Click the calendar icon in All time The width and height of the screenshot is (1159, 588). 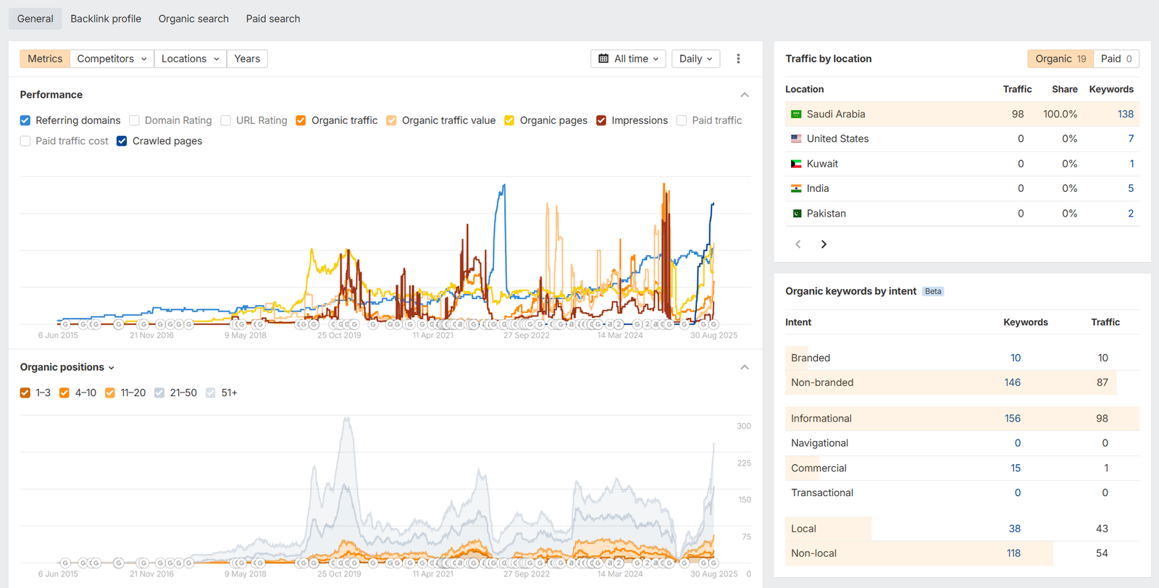point(603,59)
